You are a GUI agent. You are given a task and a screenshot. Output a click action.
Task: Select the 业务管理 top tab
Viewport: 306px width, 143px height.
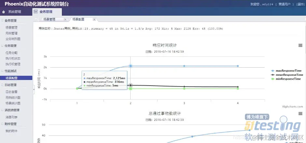pyautogui.click(x=47, y=12)
